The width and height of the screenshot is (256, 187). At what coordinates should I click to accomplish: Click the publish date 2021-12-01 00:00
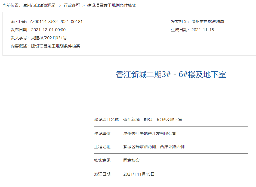[x=48, y=30]
